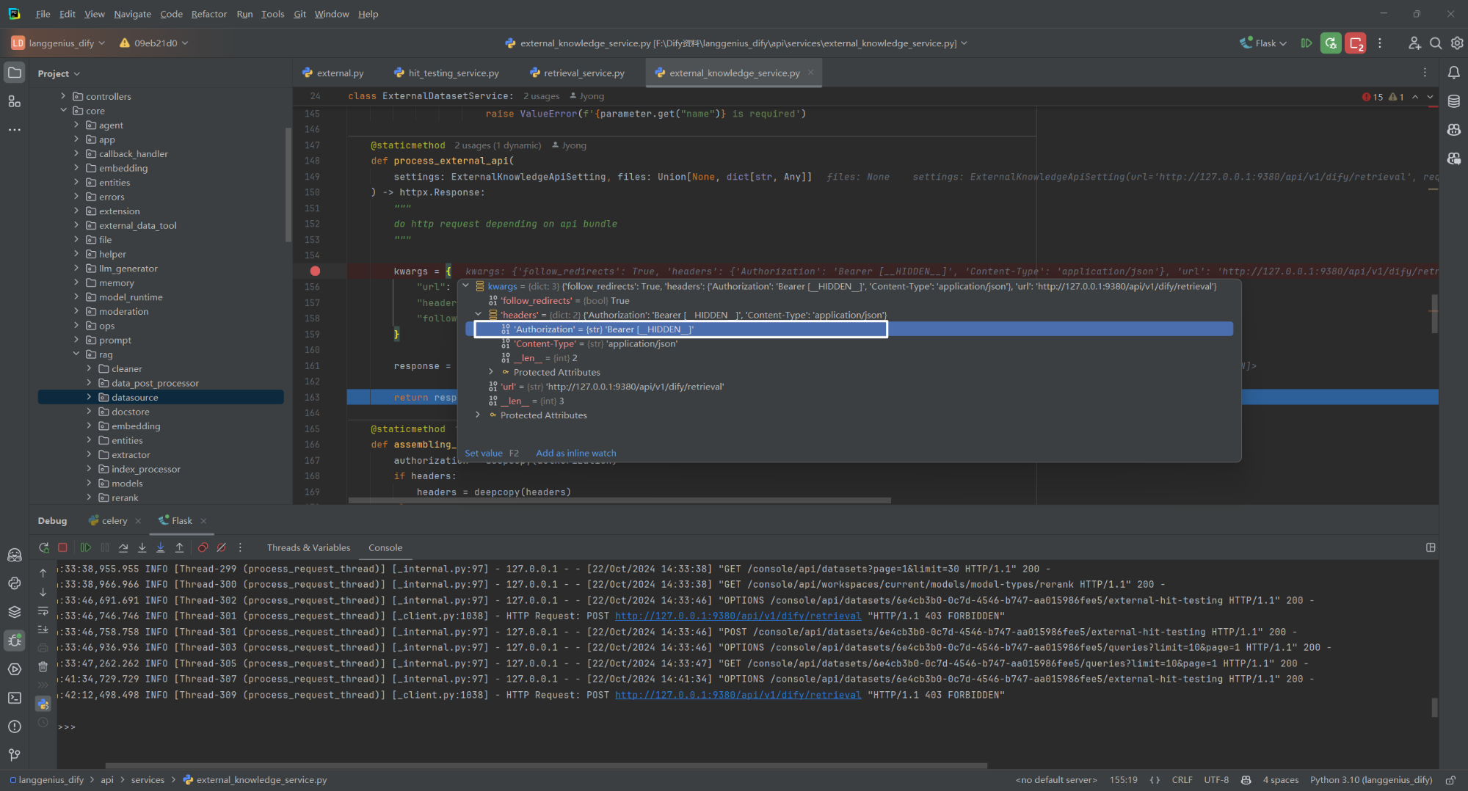Collapse the 'headers' dict node in debugger popup
This screenshot has height=791, width=1468.
(478, 314)
